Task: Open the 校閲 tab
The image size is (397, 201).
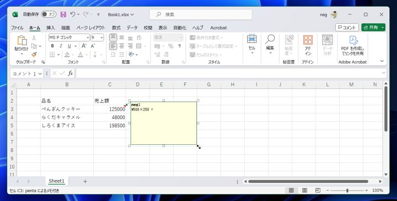Action: pos(148,28)
